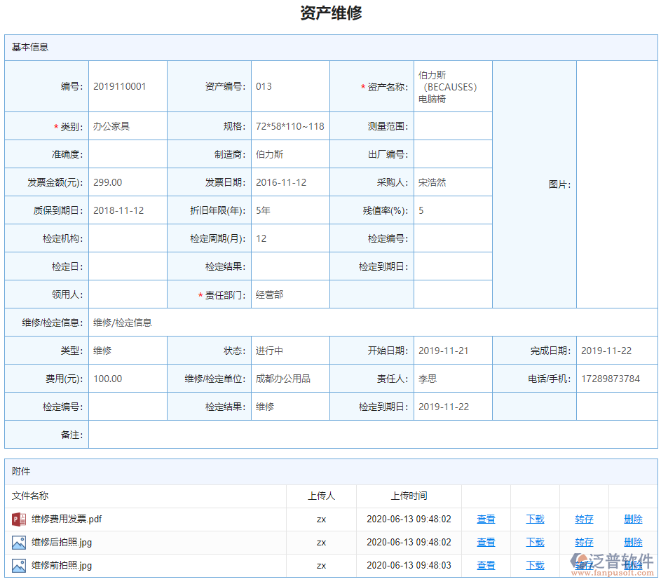Select the photo icon for 维修前拍照.jpg
The image size is (661, 584).
tap(19, 565)
